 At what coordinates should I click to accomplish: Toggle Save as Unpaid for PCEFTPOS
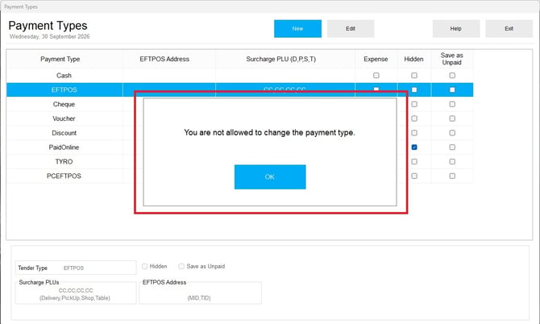452,176
